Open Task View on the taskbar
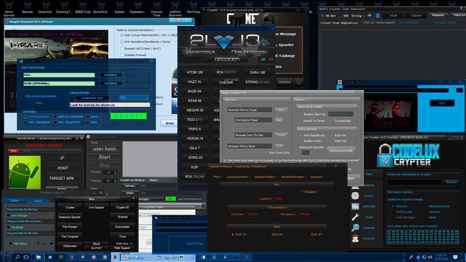Image resolution: width=466 pixels, height=262 pixels. (x=26, y=257)
